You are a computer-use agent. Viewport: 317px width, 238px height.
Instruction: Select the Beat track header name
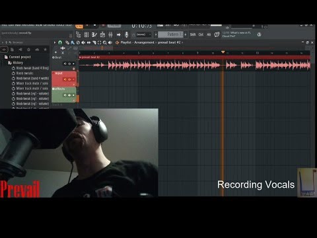(x=58, y=58)
